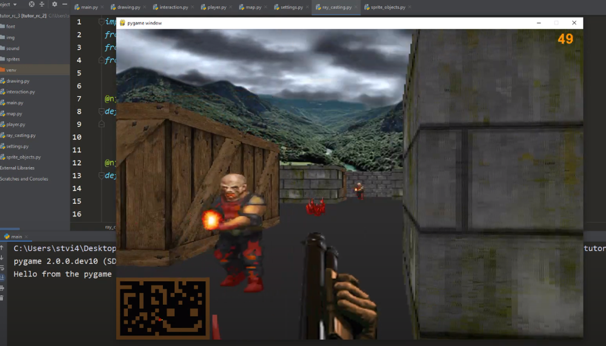This screenshot has width=606, height=346.
Task: Click the project view settings gear icon
Action: (55, 4)
